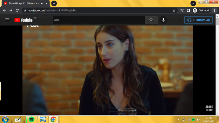The height and width of the screenshot is (123, 219).
Task: Open the Windows Start menu
Action: 5,120
